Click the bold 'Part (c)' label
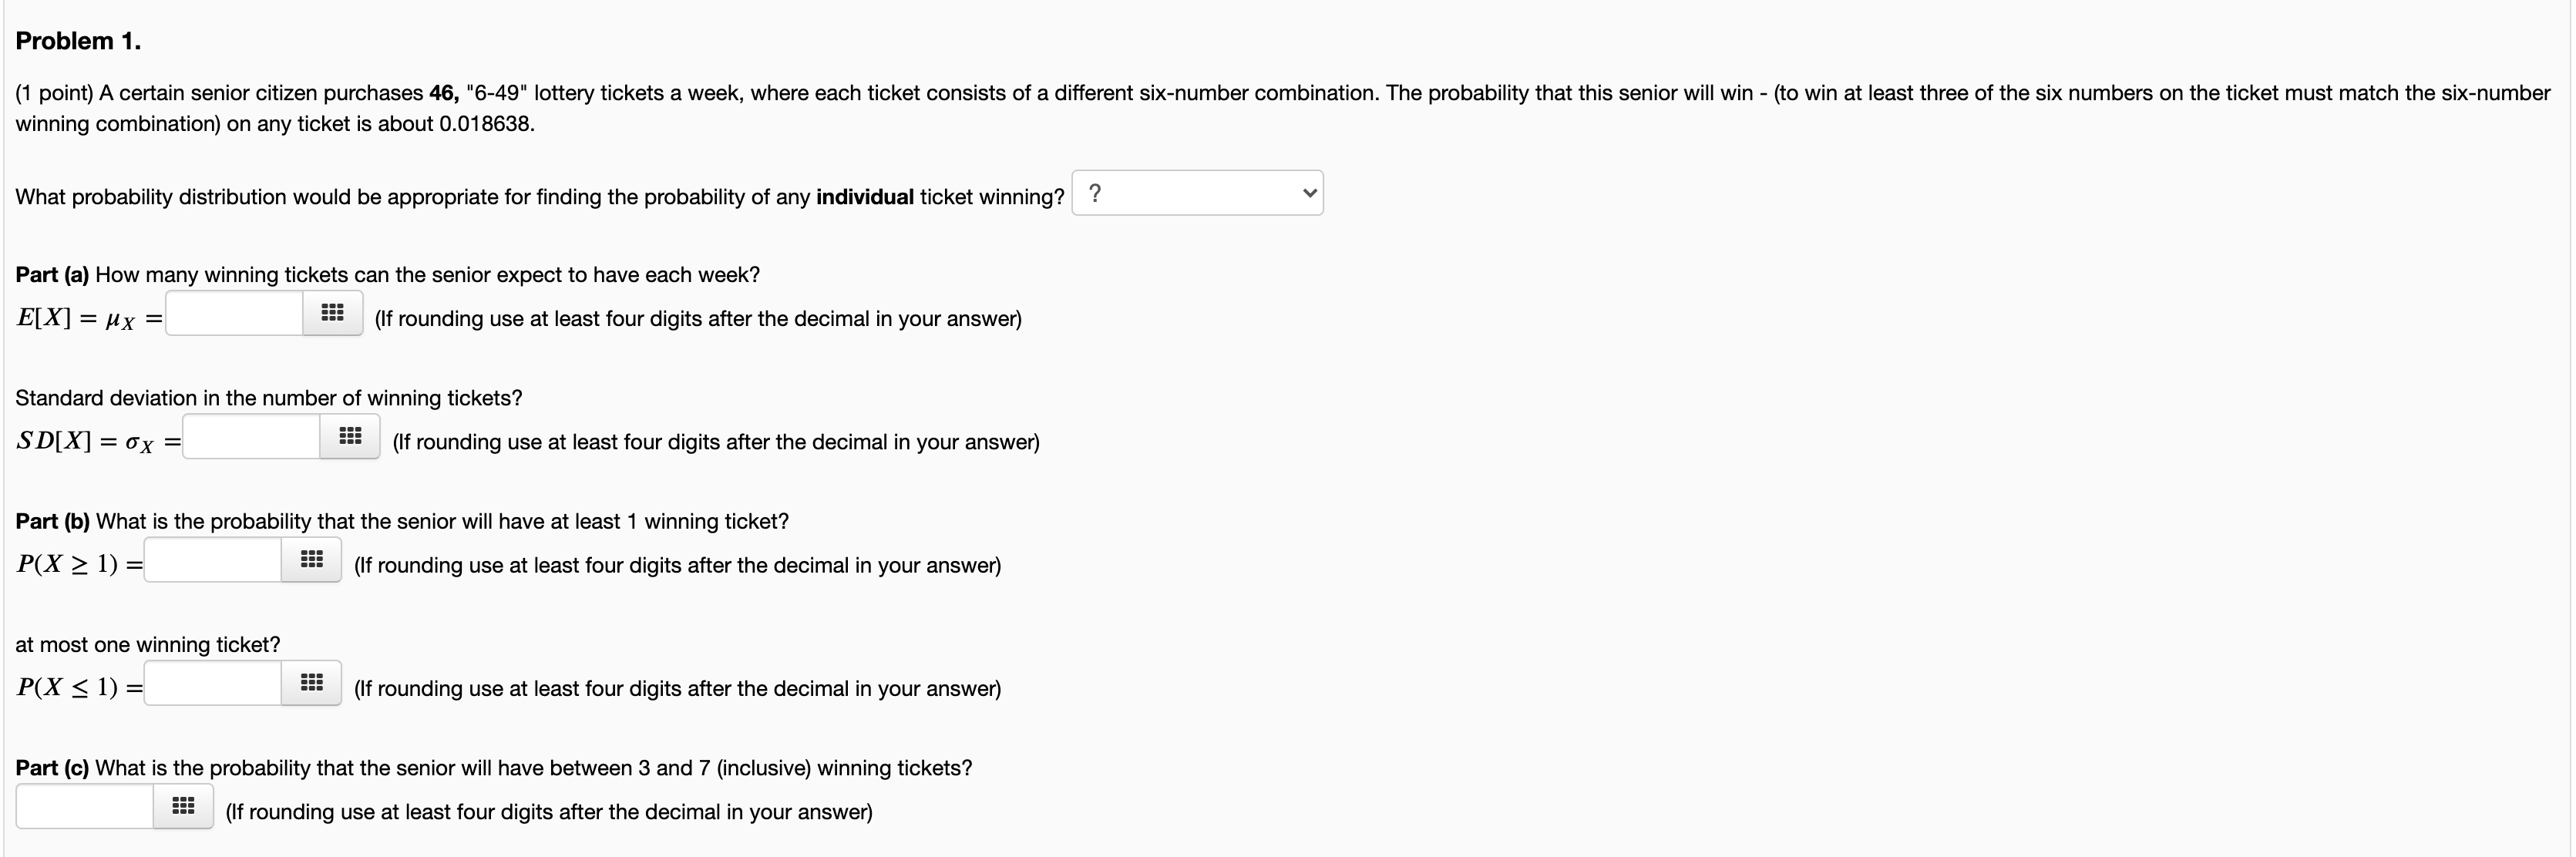Screen dimensions: 2576x857 (52, 768)
